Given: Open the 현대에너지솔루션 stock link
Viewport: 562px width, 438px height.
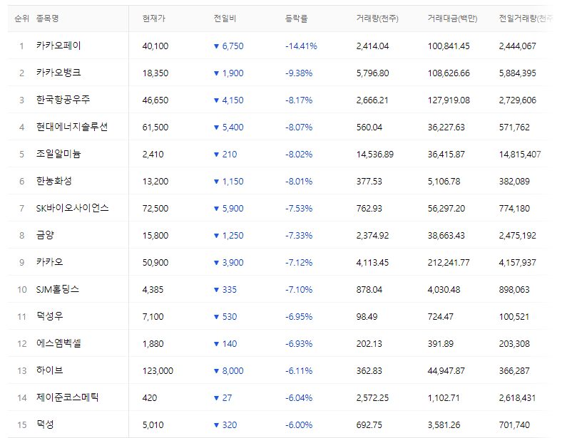Looking at the screenshot, I should (72, 127).
